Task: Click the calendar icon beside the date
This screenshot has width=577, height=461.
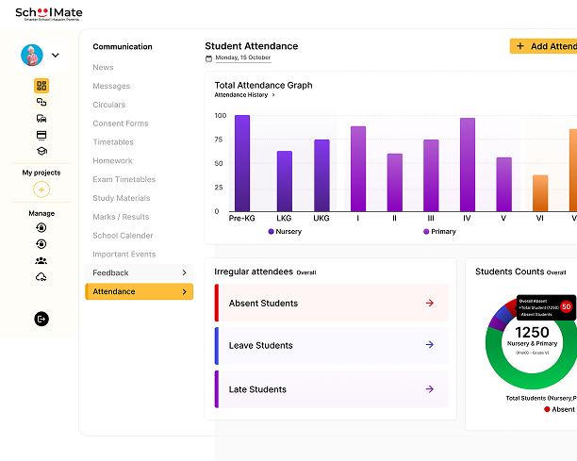Action: point(209,58)
